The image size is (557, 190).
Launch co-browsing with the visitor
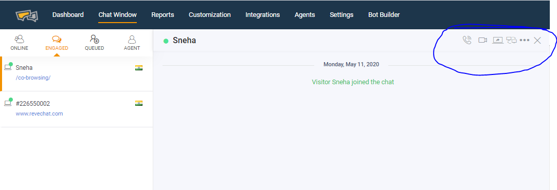point(512,40)
